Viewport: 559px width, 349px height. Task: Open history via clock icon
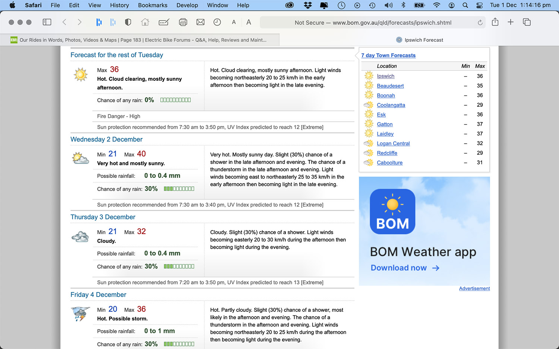pos(217,22)
